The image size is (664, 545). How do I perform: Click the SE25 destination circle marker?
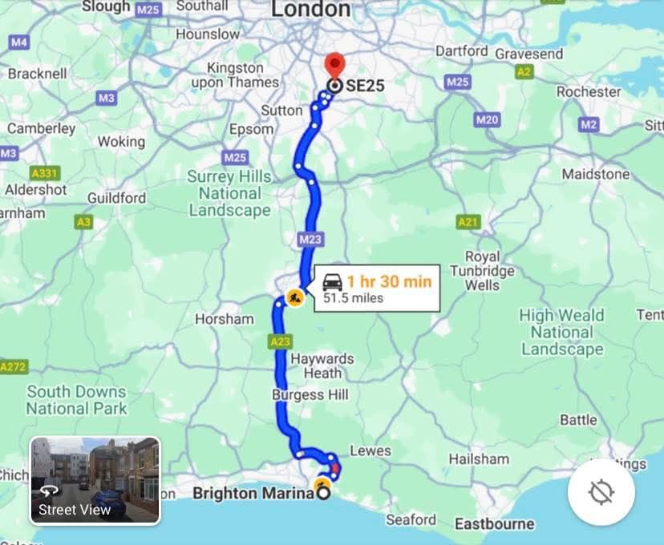(x=335, y=86)
